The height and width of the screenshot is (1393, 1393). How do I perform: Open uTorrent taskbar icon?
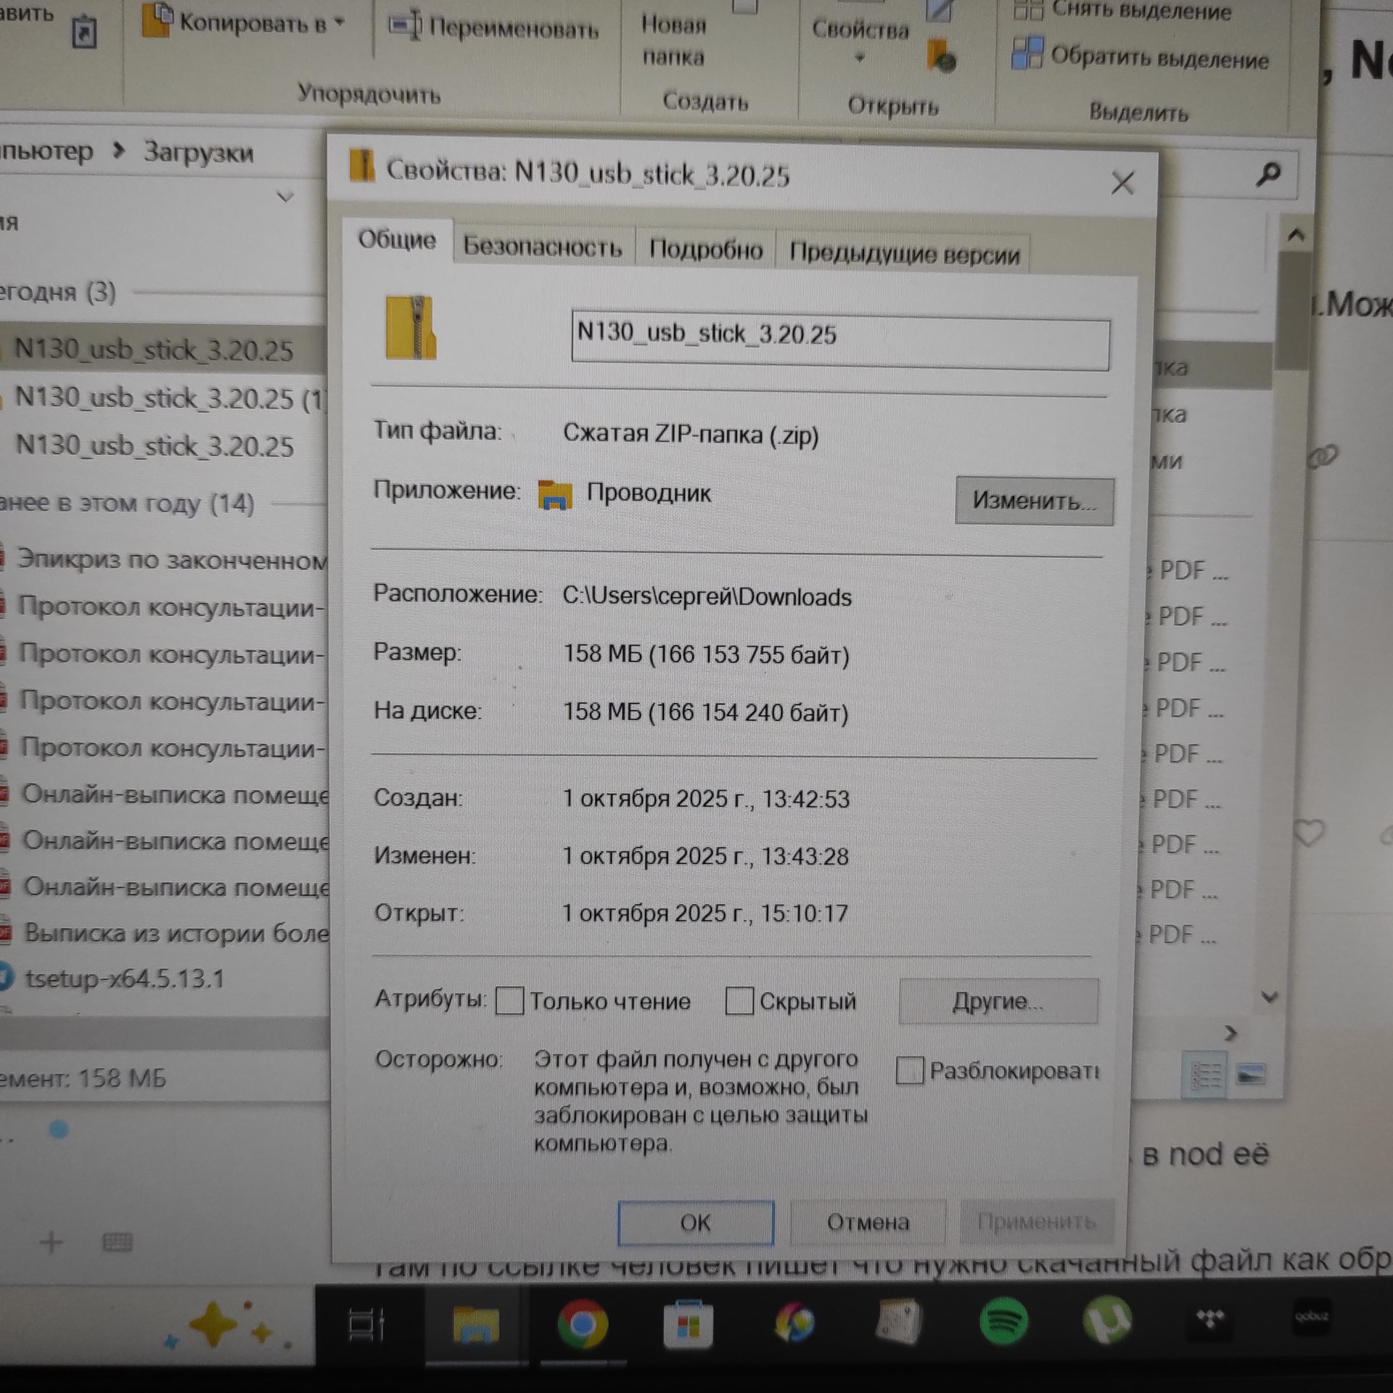pyautogui.click(x=1107, y=1320)
